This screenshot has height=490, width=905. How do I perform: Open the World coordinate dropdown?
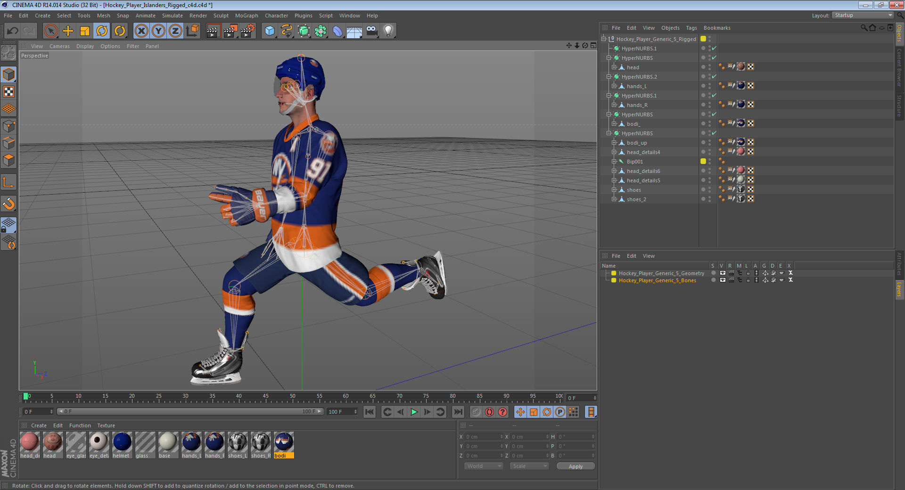(484, 466)
